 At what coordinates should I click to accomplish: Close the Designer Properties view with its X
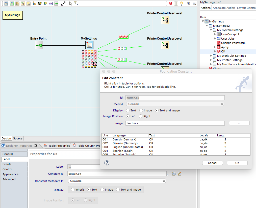[36, 145]
